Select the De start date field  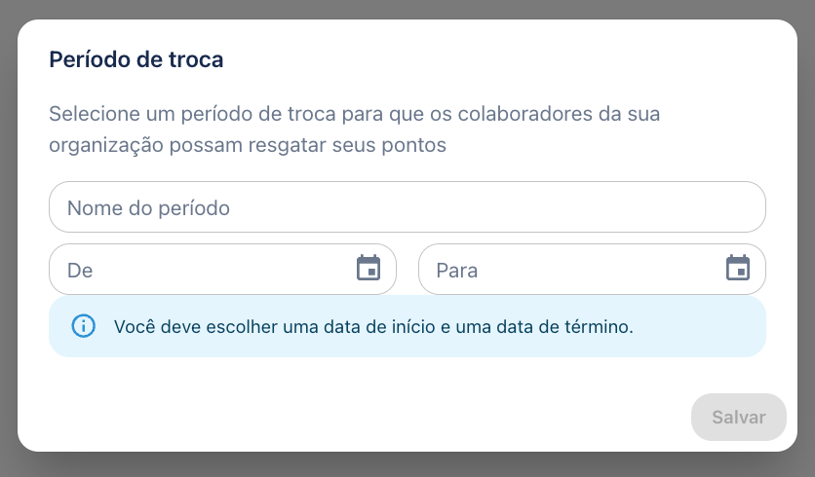pos(222,270)
